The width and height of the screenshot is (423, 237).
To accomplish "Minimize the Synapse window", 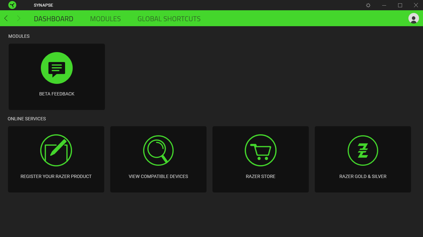I will [384, 5].
